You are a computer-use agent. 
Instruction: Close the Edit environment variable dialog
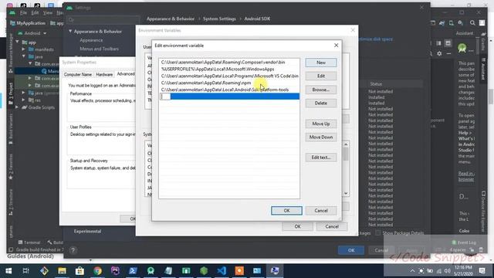(336, 46)
